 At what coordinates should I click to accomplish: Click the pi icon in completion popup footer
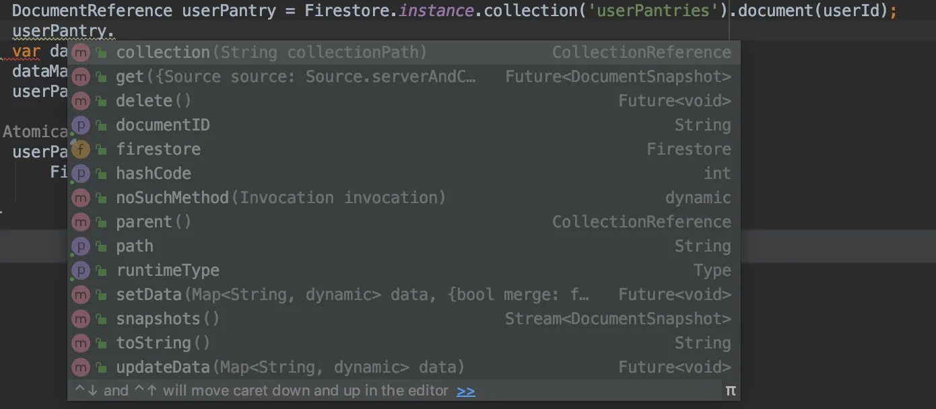click(731, 391)
